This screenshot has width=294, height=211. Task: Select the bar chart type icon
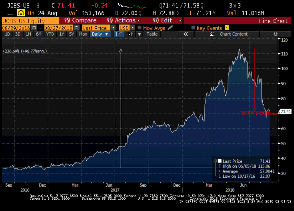pos(130,34)
